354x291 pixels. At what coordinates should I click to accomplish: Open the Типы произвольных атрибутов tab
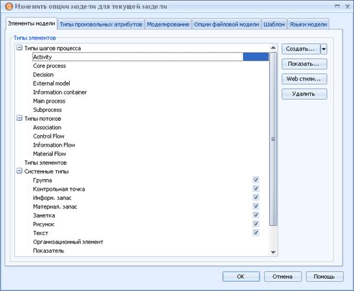click(101, 25)
